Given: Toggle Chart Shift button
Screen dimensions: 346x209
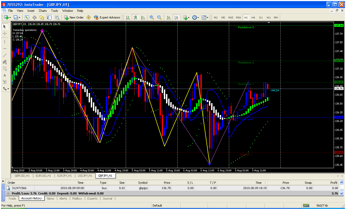Looking at the screenshot, I should (176, 17).
